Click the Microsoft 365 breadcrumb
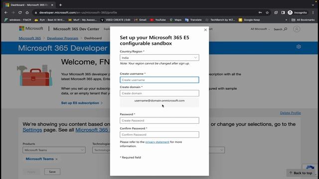 tap(30, 38)
